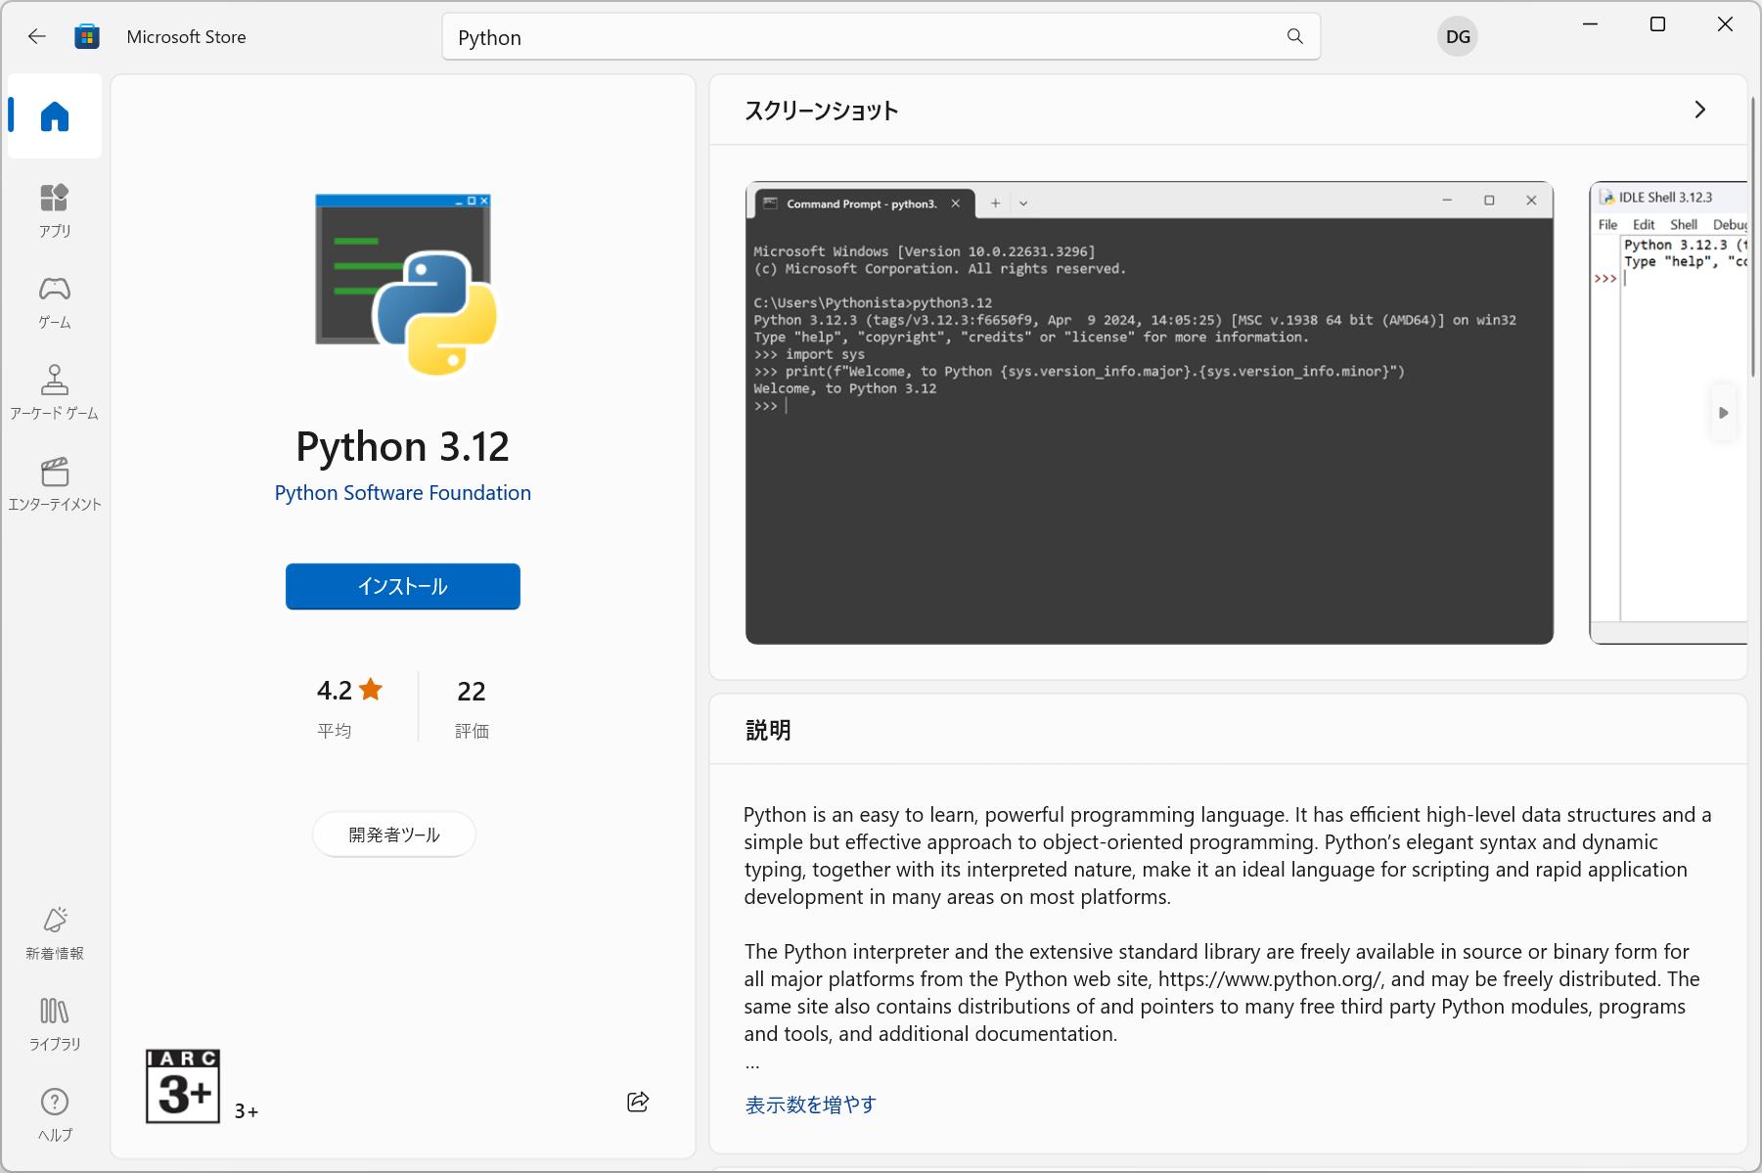Open the アーケード ゲーム section
The image size is (1762, 1173).
(x=55, y=392)
